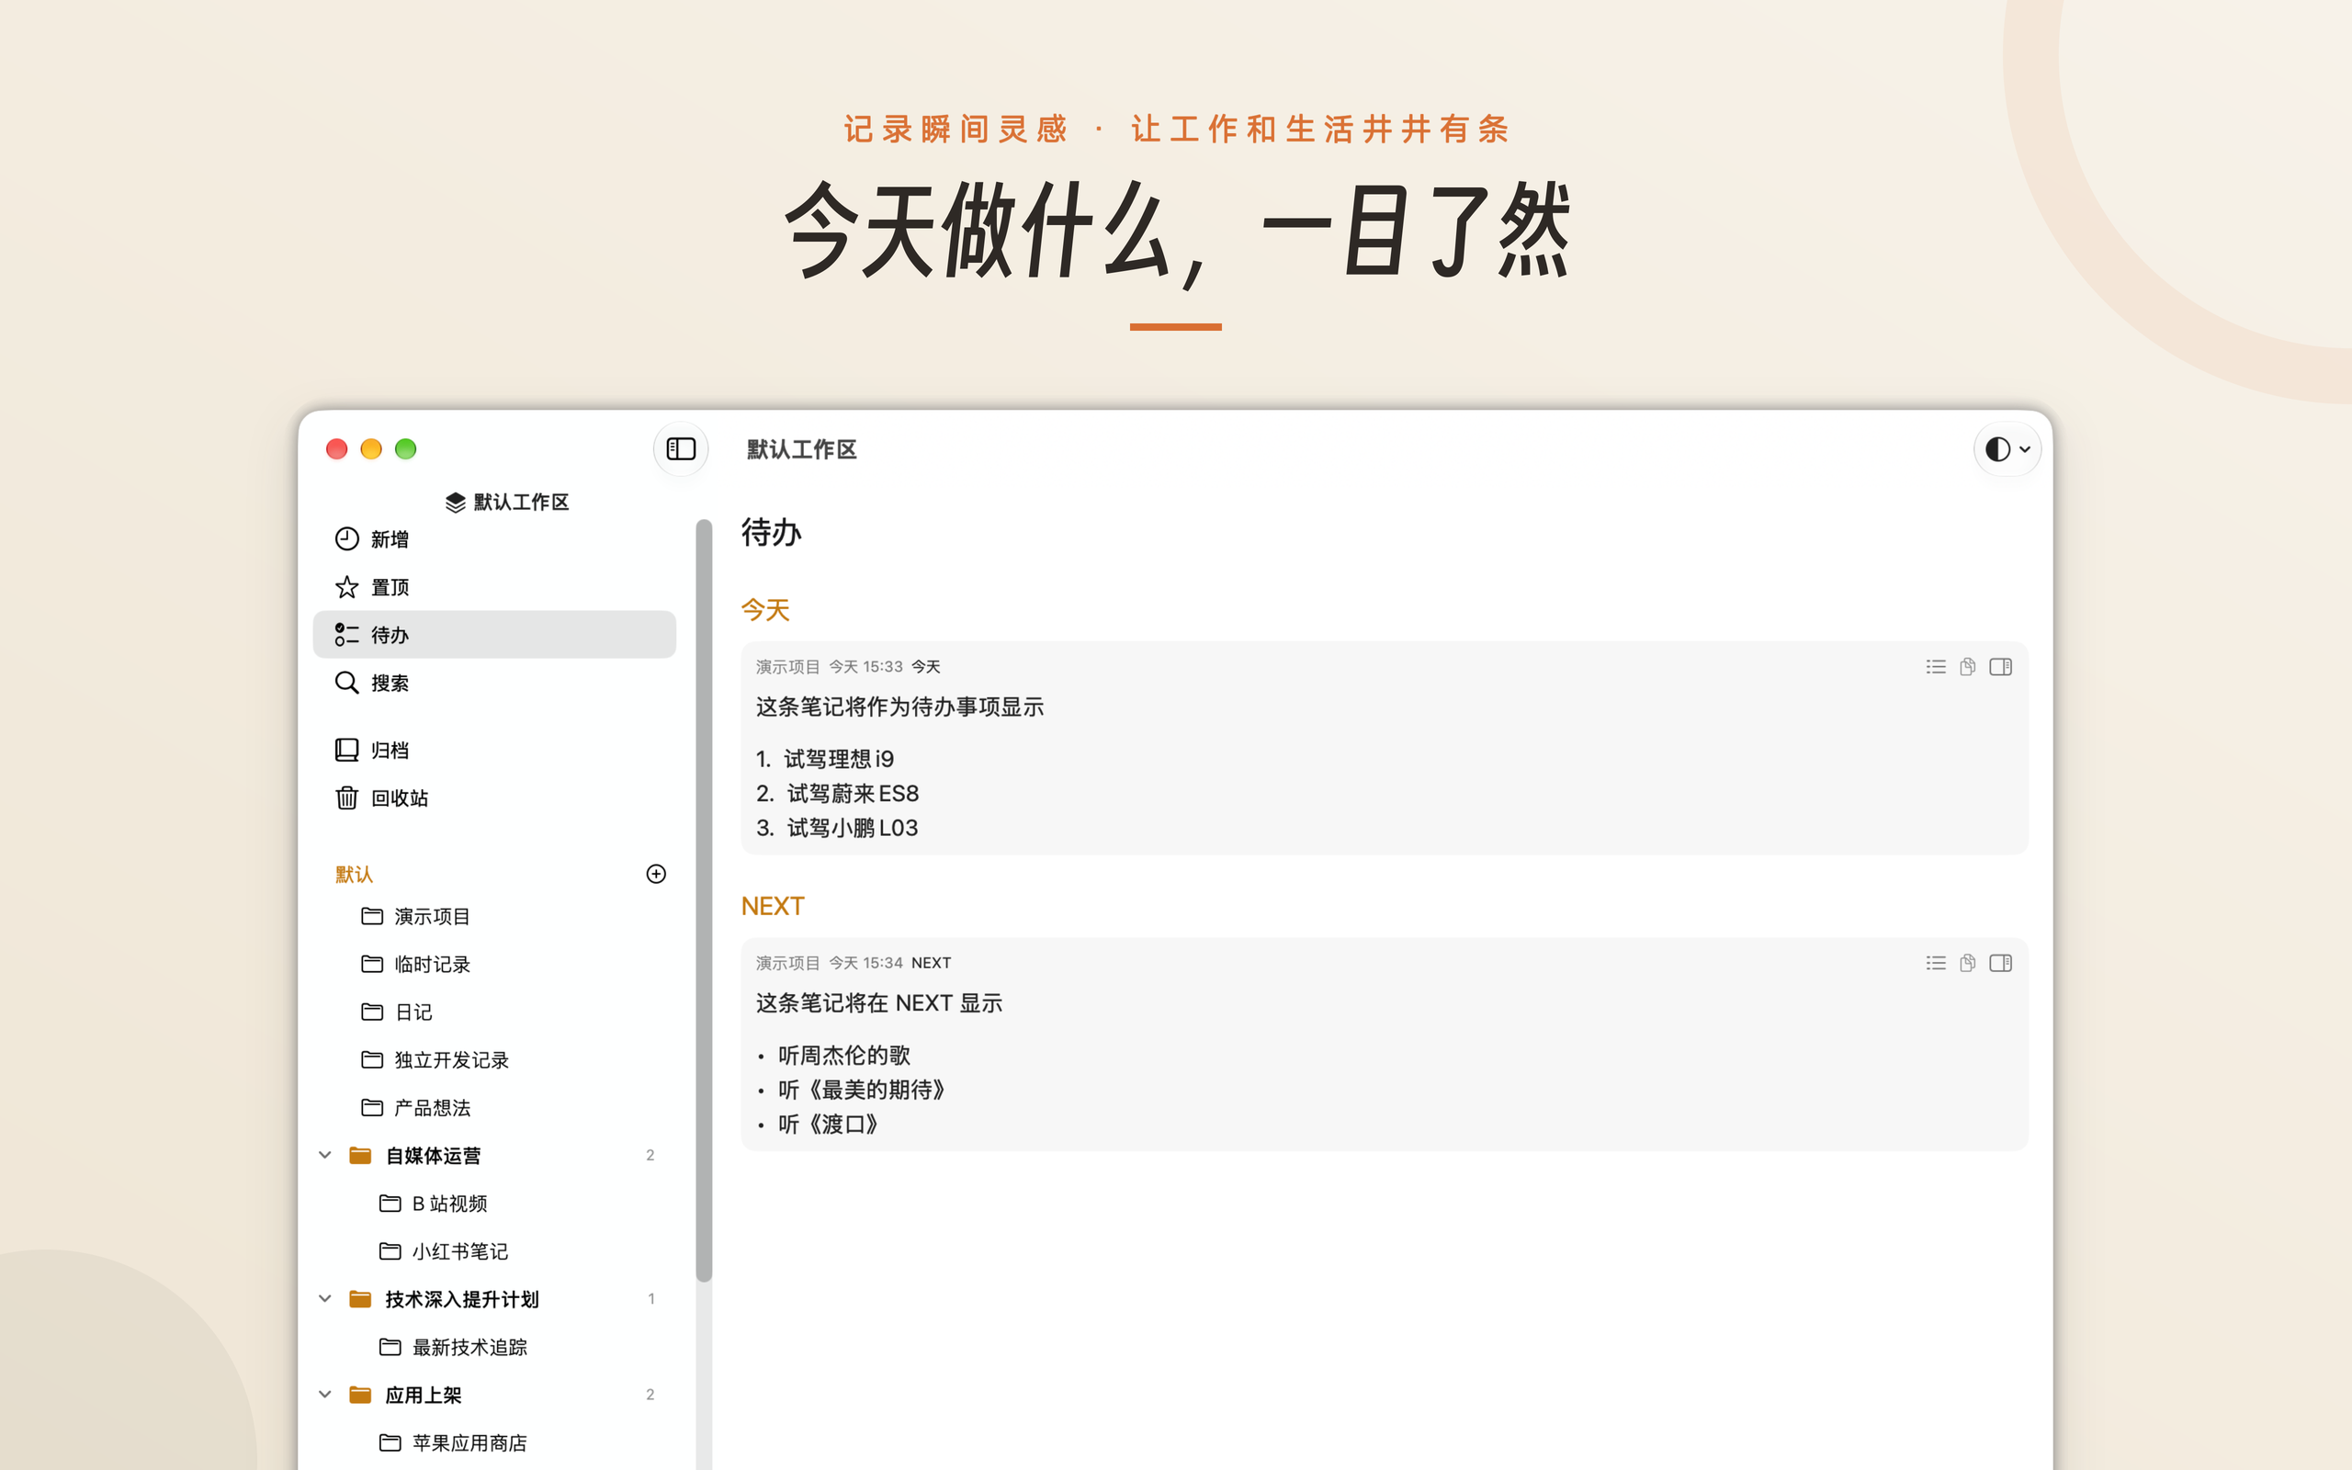Click the folder icon next to 日记
Image resolution: width=2352 pixels, height=1470 pixels.
coord(371,1012)
